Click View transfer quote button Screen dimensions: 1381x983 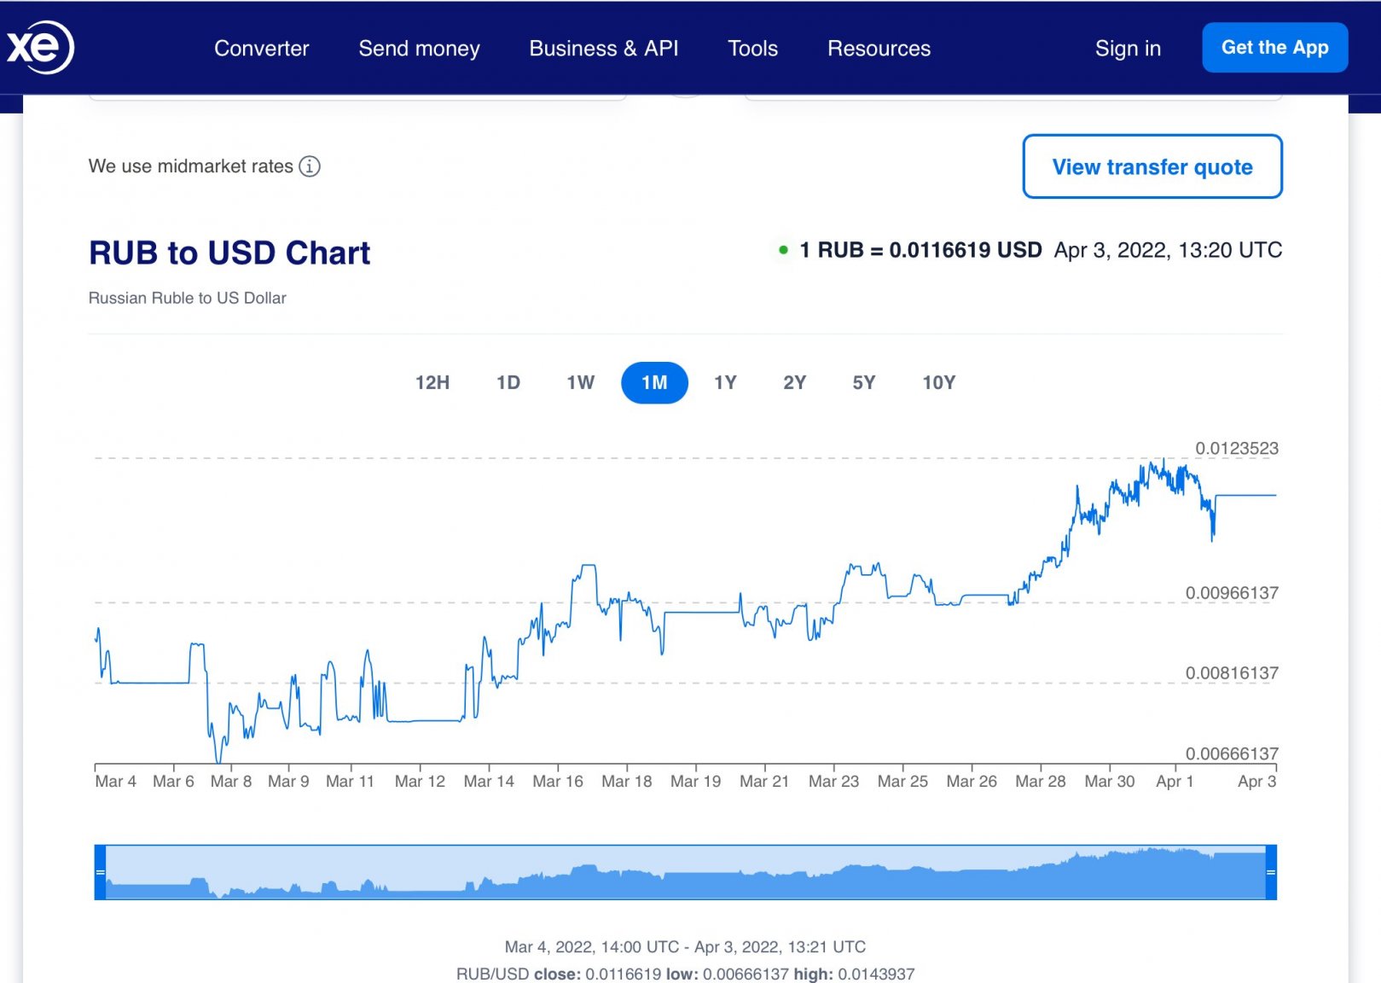click(x=1152, y=166)
